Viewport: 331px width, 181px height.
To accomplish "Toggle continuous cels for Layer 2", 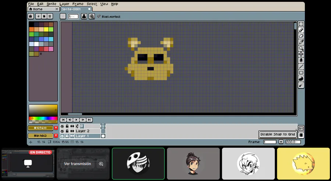I will [x=72, y=131].
